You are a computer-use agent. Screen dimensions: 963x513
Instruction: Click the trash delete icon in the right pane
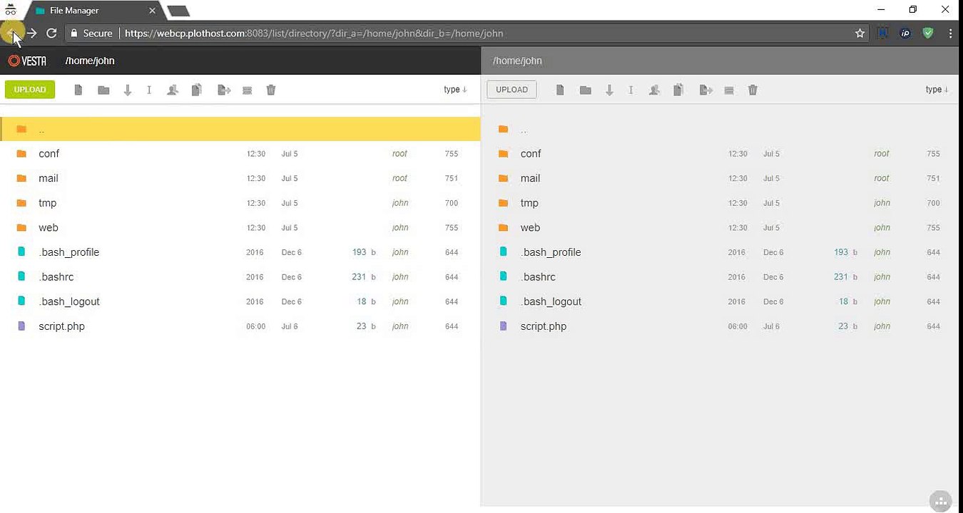(x=753, y=90)
